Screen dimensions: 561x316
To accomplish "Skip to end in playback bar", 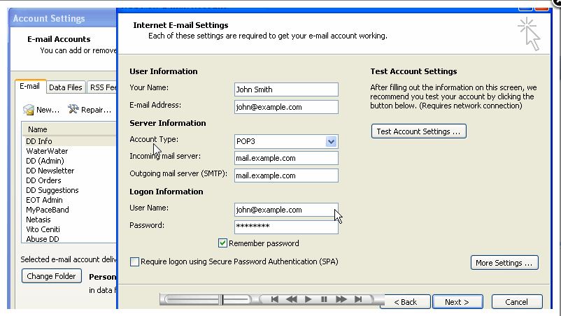I will click(357, 299).
